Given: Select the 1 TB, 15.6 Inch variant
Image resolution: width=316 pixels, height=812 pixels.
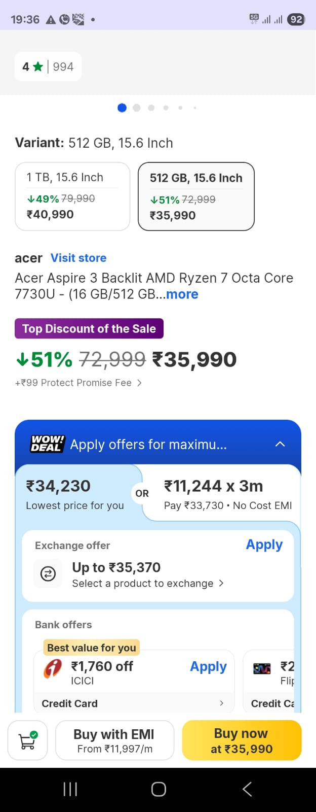Looking at the screenshot, I should coord(72,196).
